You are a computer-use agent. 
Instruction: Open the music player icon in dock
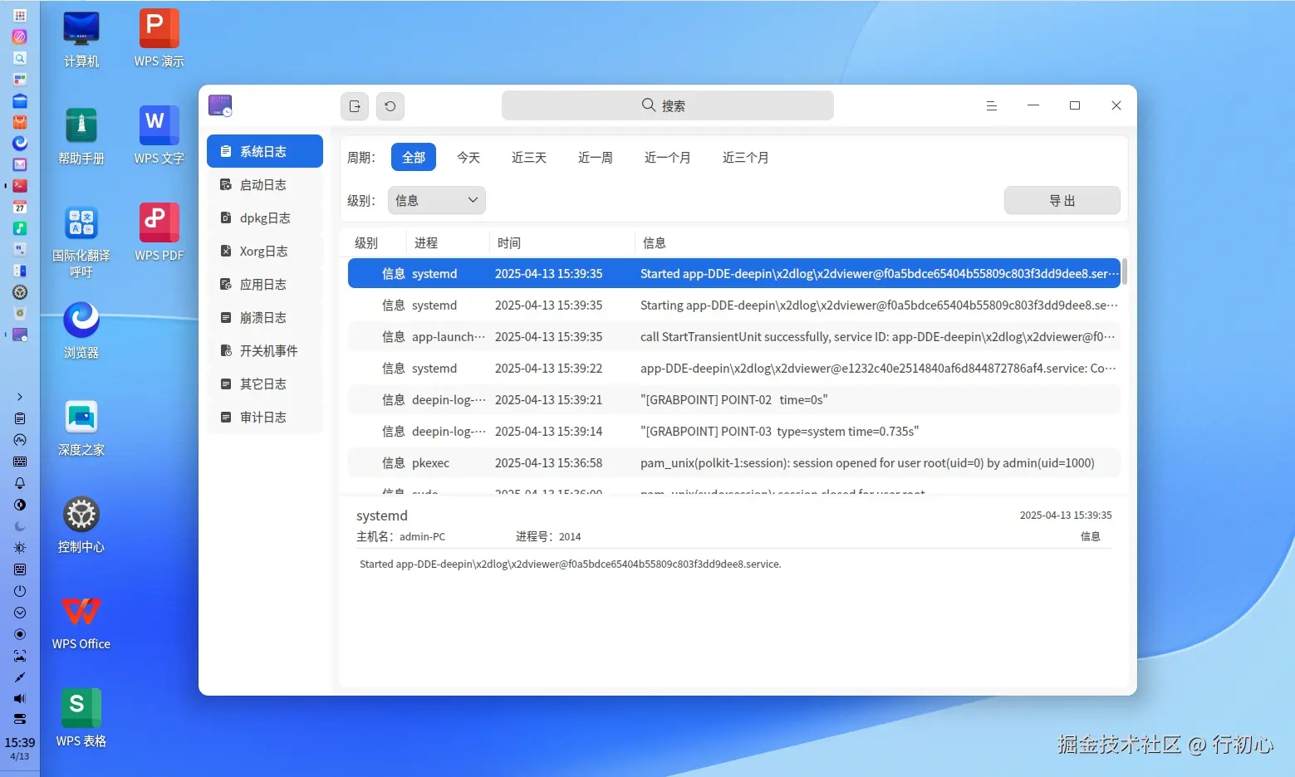tap(20, 228)
